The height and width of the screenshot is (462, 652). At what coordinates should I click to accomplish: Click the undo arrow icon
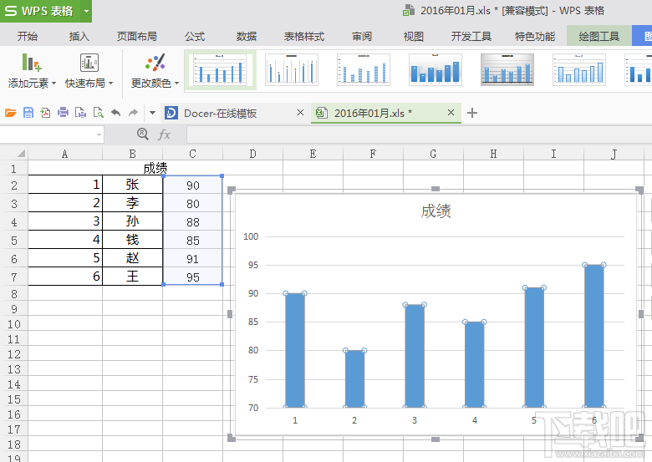(x=115, y=113)
